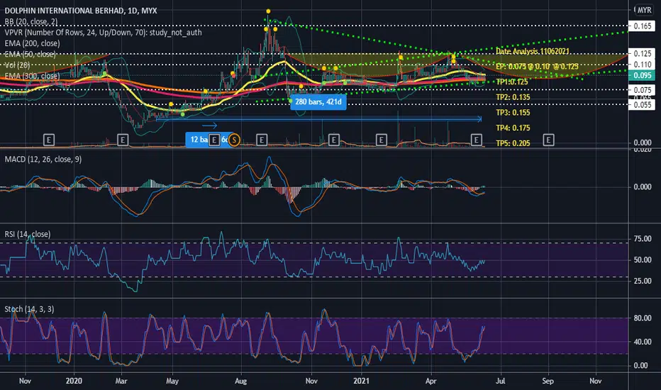Viewport: 661px width, 390px height.
Task: Select the EMA (50, close) indicator
Action: (30, 55)
